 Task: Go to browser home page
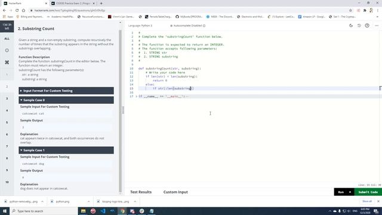(x=23, y=11)
